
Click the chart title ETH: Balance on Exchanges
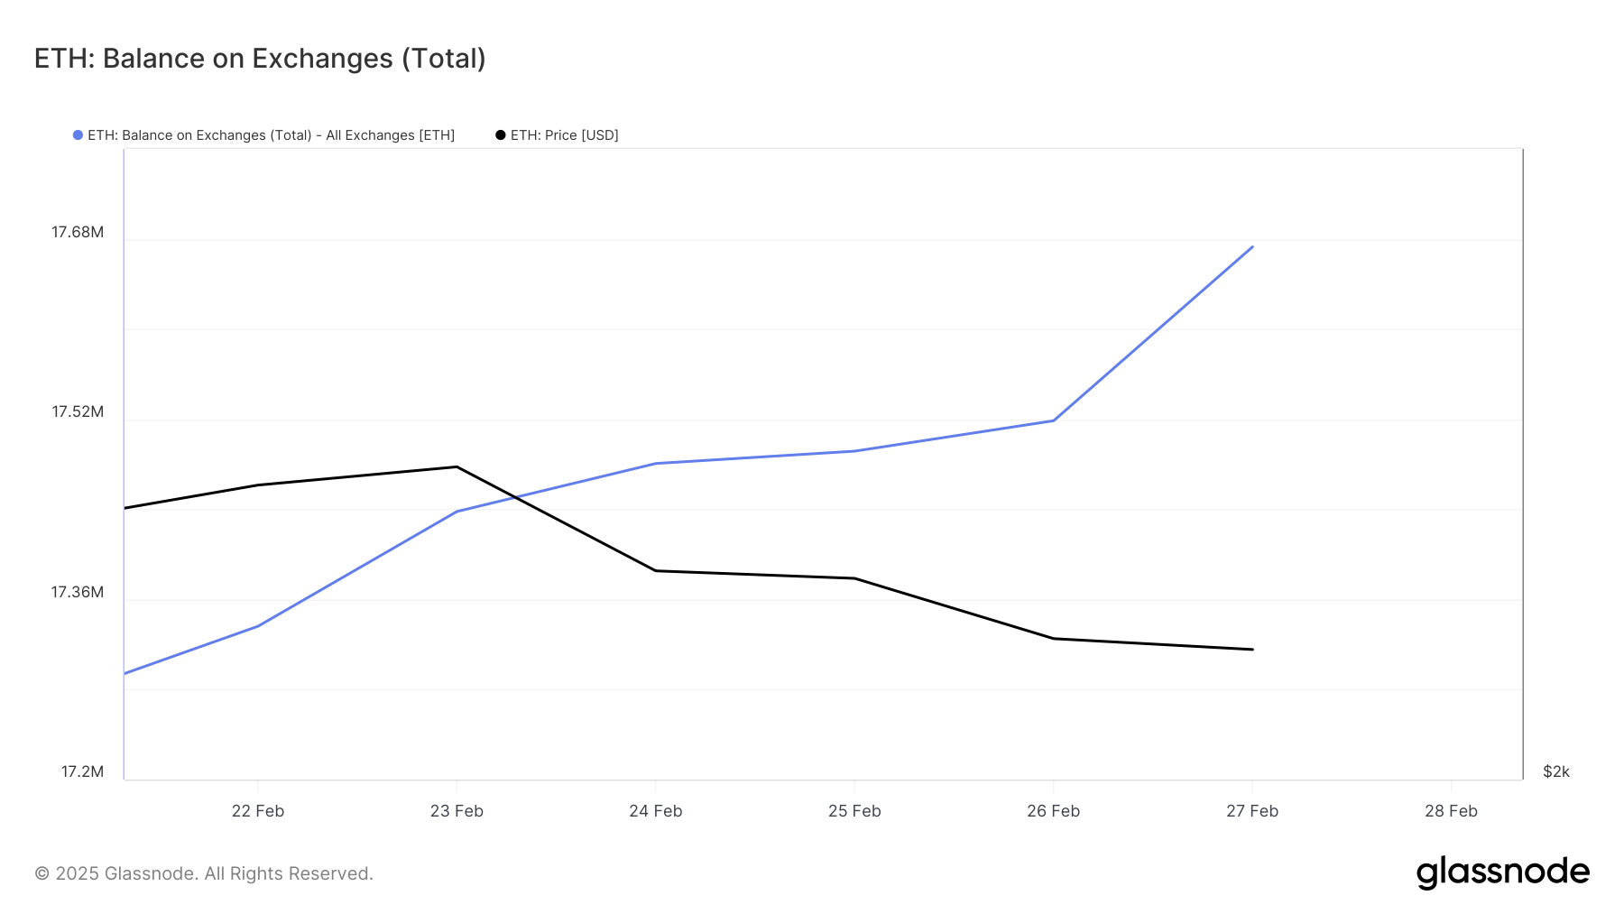260,59
